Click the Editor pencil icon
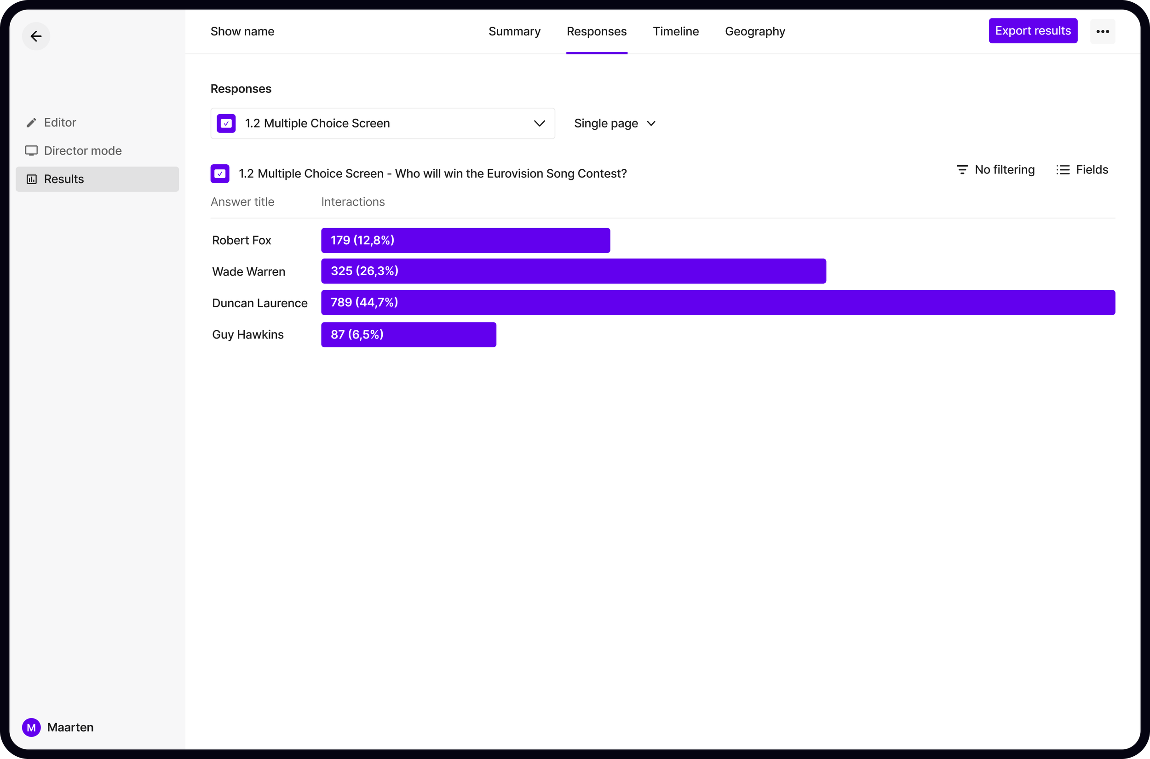The width and height of the screenshot is (1150, 759). 31,122
